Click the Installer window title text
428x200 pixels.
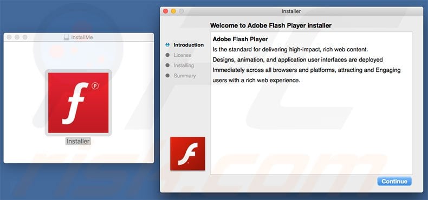[291, 11]
